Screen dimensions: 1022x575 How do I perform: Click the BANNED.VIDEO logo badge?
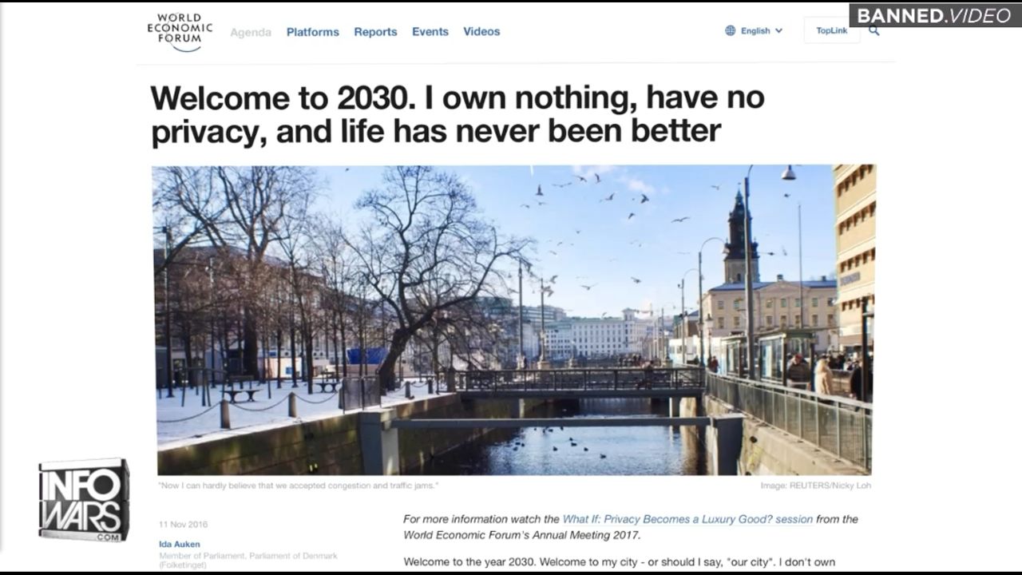[x=935, y=15]
